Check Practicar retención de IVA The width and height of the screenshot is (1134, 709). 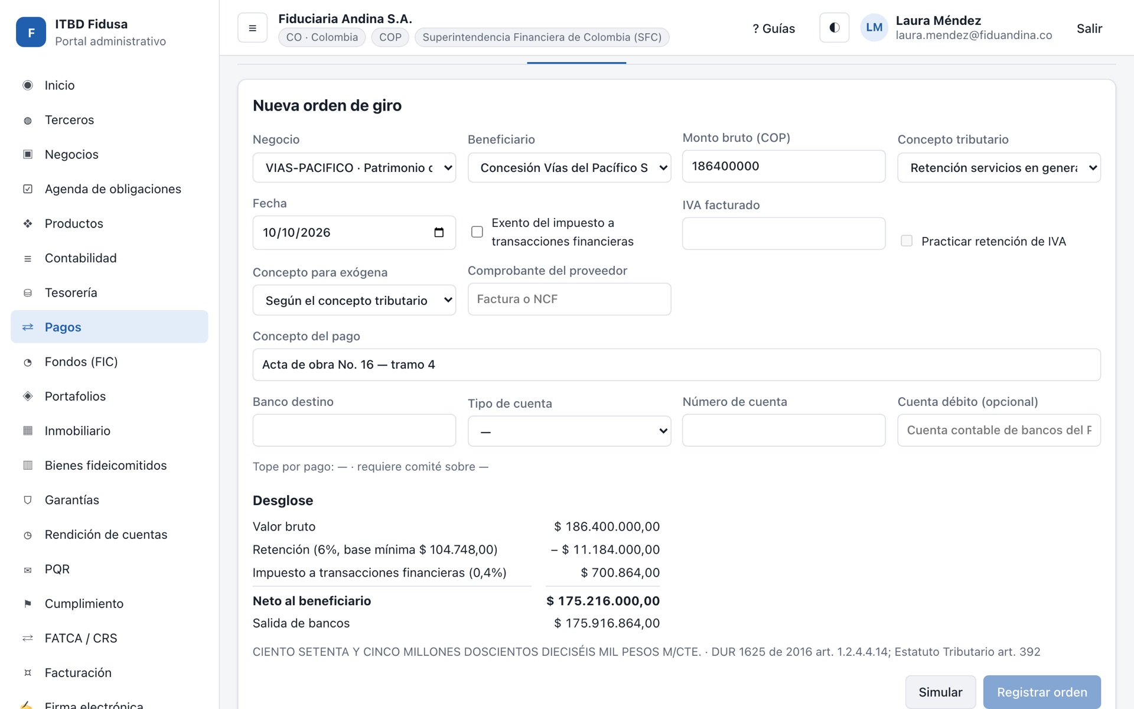[x=907, y=241]
